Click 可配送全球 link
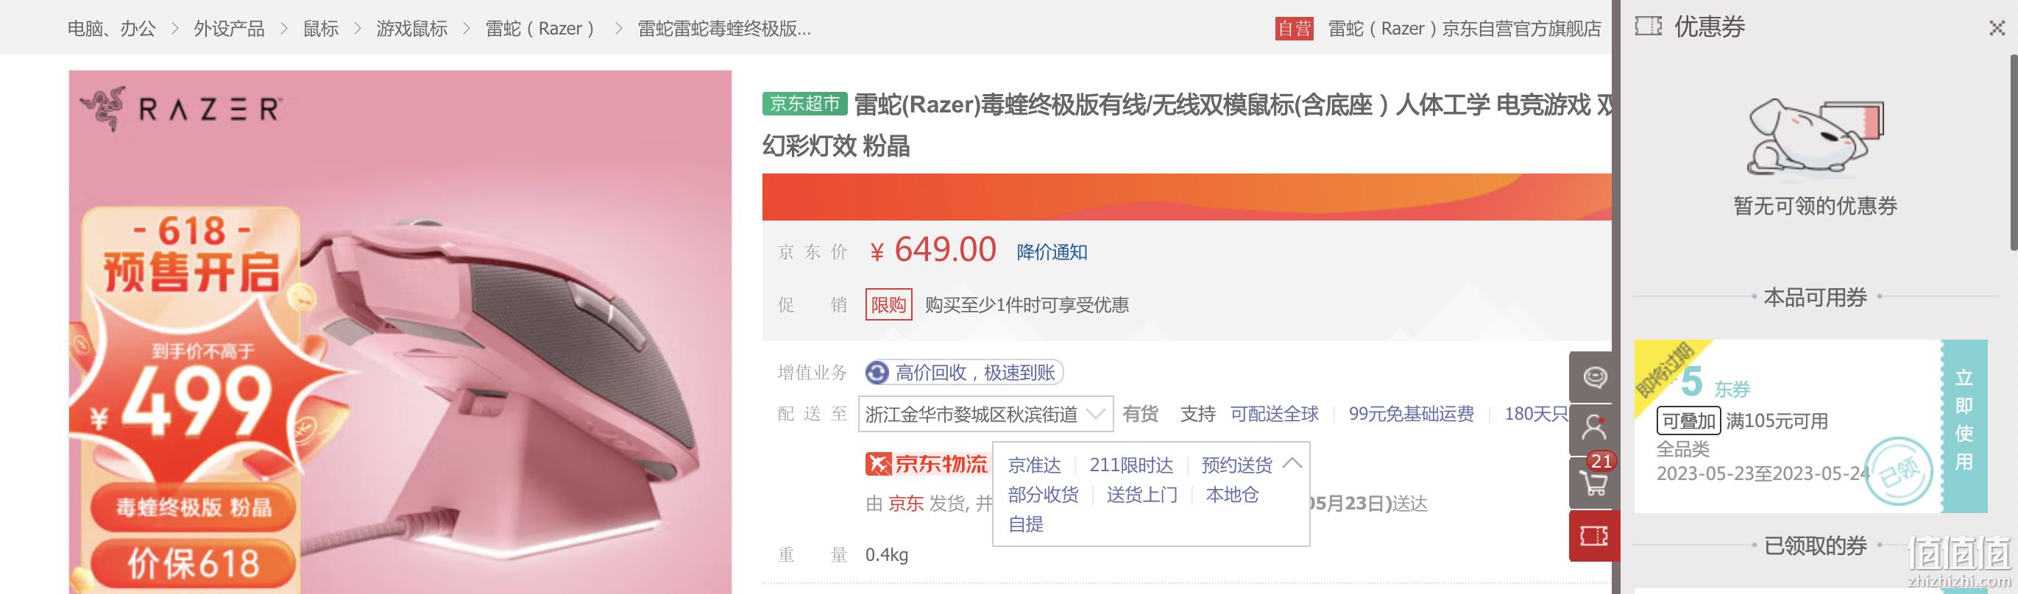 click(1274, 414)
